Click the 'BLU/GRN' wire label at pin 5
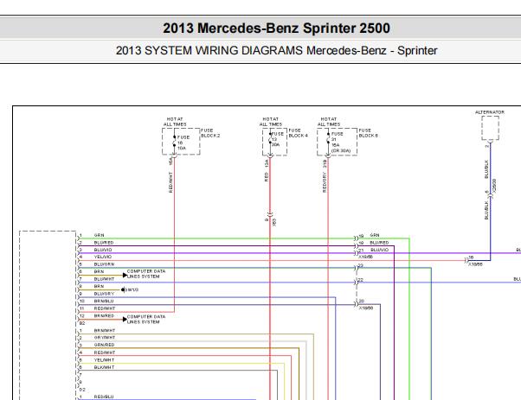This screenshot has height=400, width=521. coord(104,264)
